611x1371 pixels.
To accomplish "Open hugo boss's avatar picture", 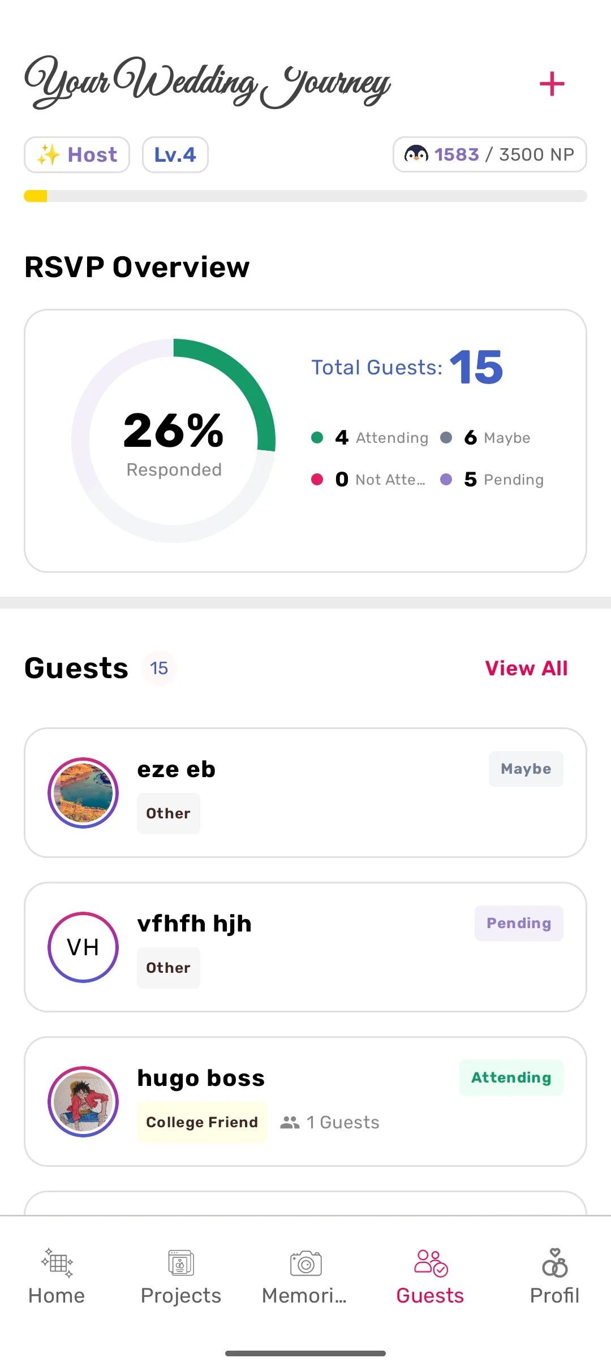I will tap(83, 1102).
